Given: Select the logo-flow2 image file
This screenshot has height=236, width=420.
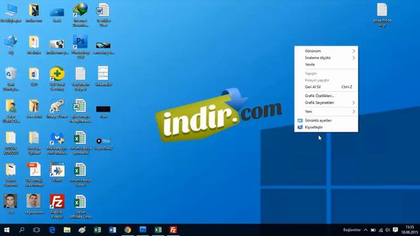Looking at the screenshot, I should (104, 144).
